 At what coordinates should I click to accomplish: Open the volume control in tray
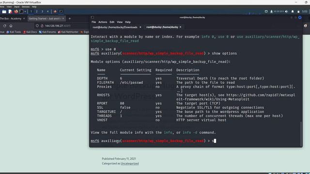(x=286, y=12)
